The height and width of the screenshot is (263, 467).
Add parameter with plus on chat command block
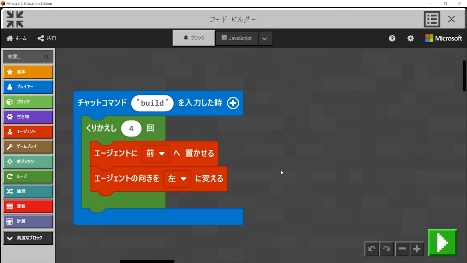point(233,103)
